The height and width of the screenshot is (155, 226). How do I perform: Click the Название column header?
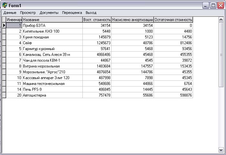point(52,20)
